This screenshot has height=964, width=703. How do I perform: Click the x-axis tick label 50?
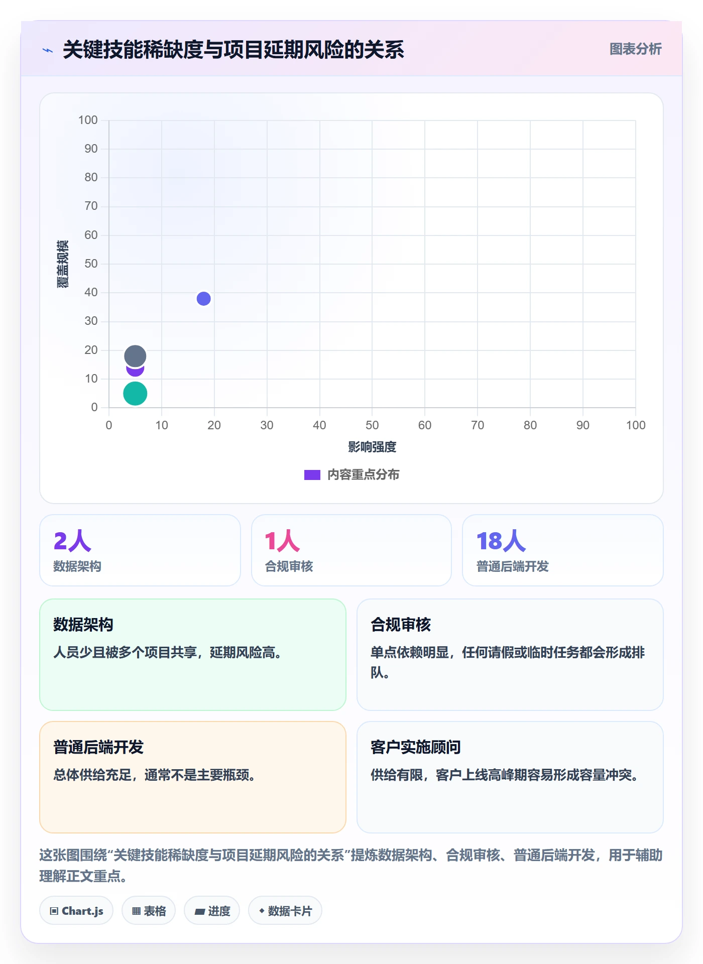coord(372,425)
